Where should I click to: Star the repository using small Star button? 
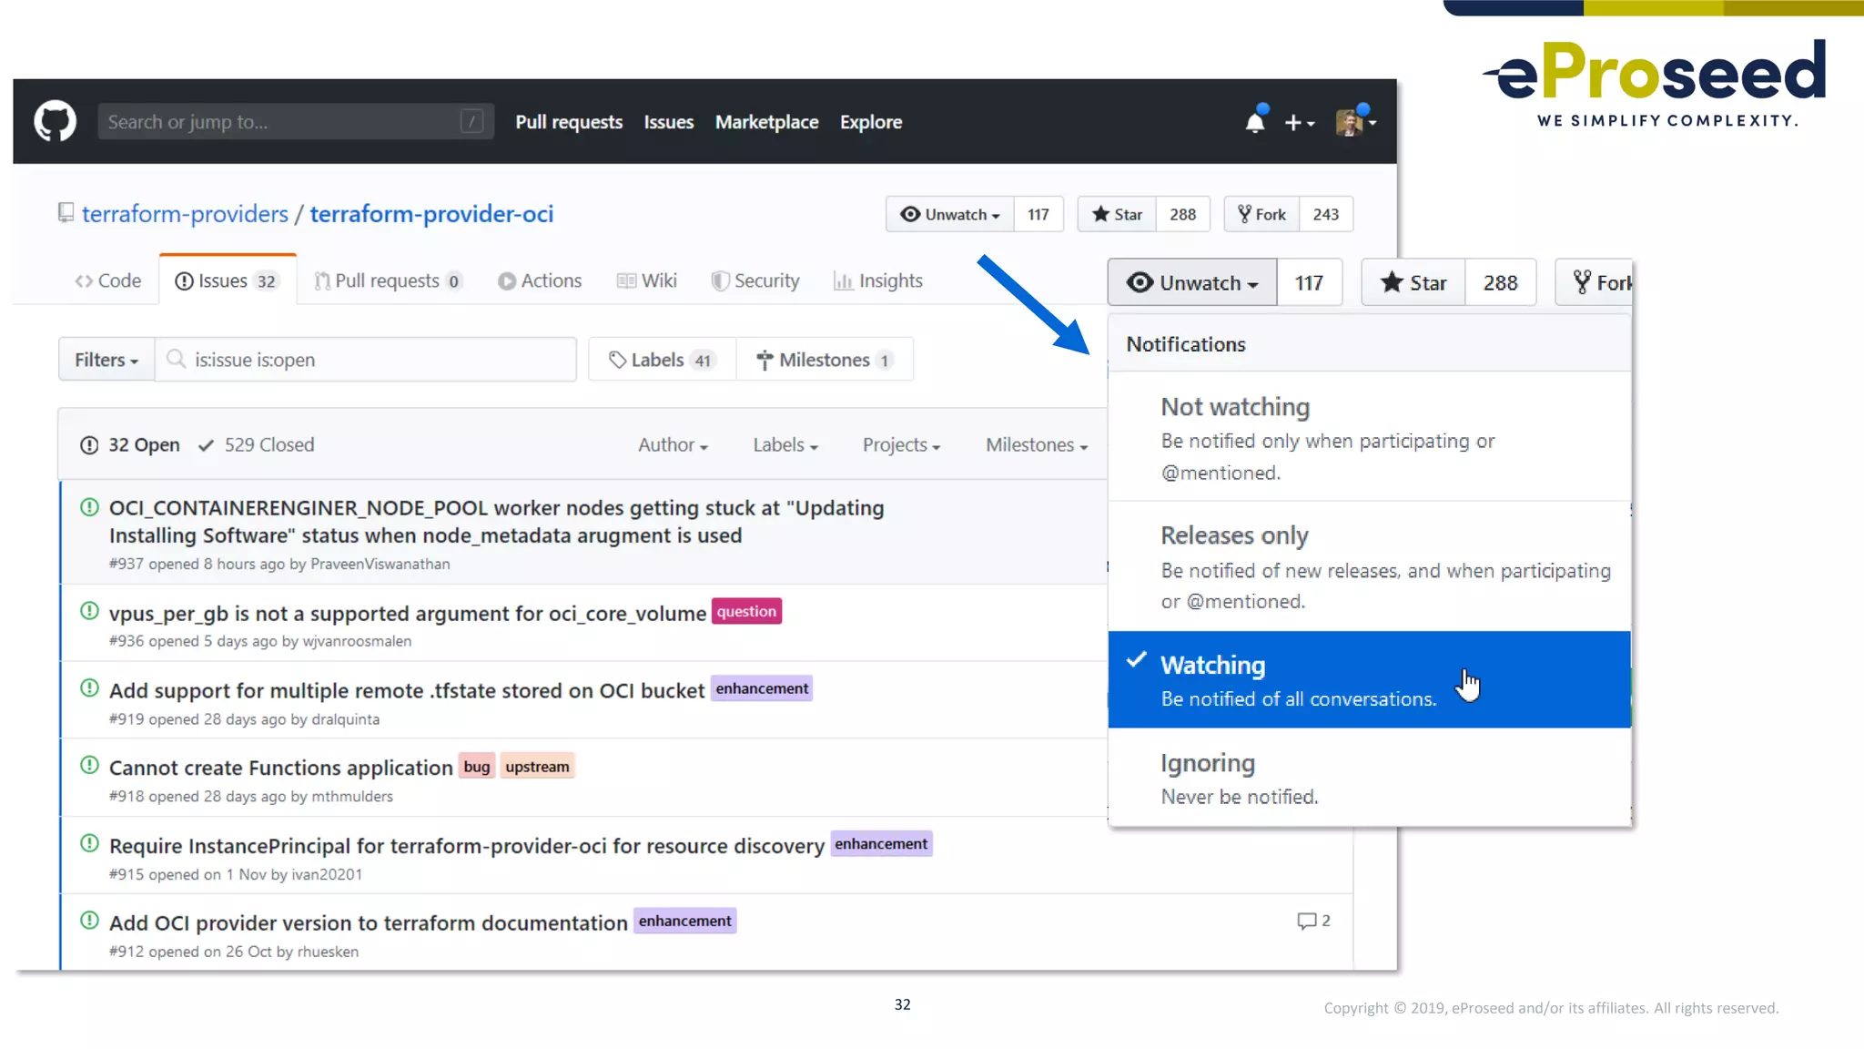[1117, 214]
